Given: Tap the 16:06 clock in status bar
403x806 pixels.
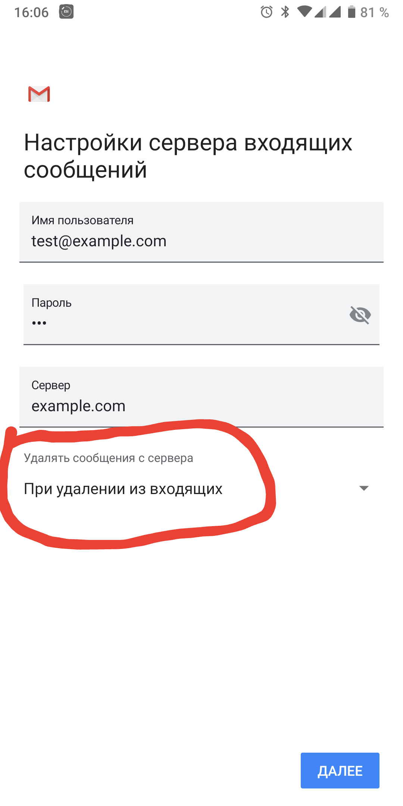Looking at the screenshot, I should (x=31, y=12).
